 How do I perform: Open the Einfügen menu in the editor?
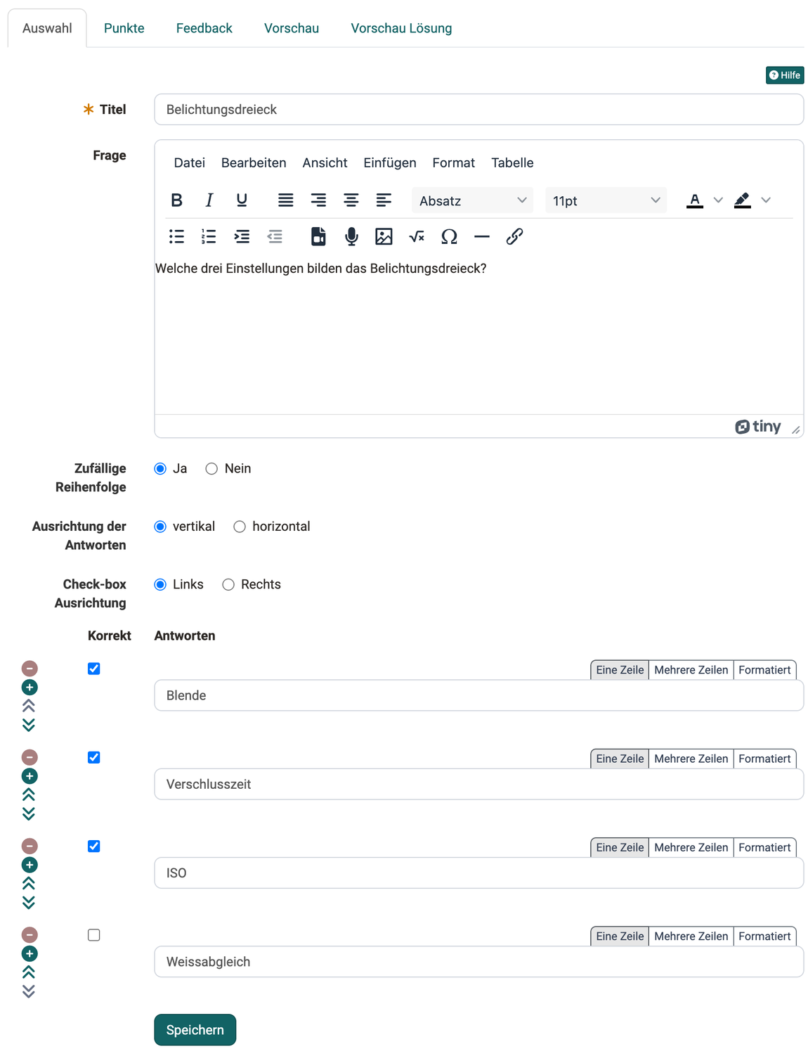(390, 163)
